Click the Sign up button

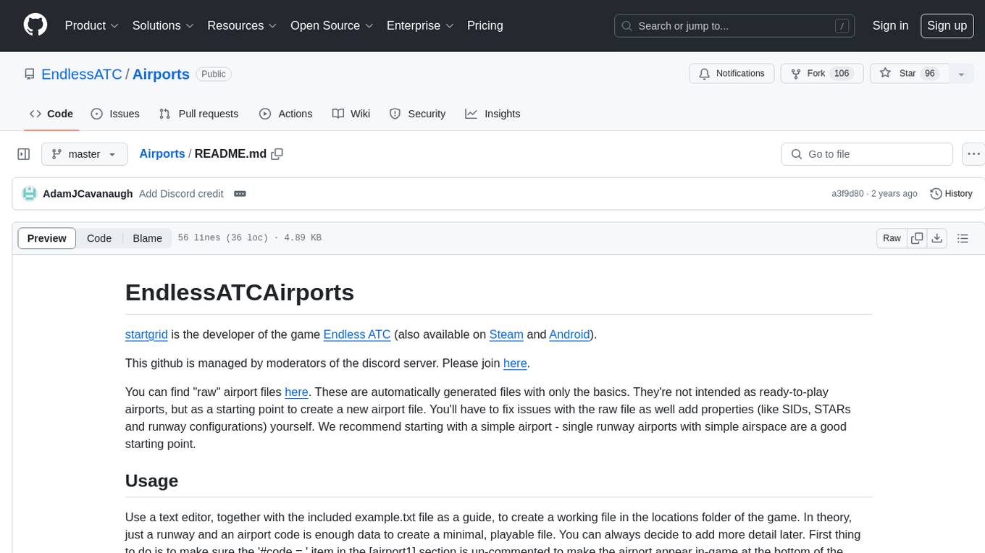[947, 25]
